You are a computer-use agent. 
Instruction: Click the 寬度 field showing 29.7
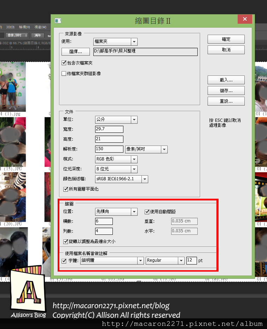[109, 129]
